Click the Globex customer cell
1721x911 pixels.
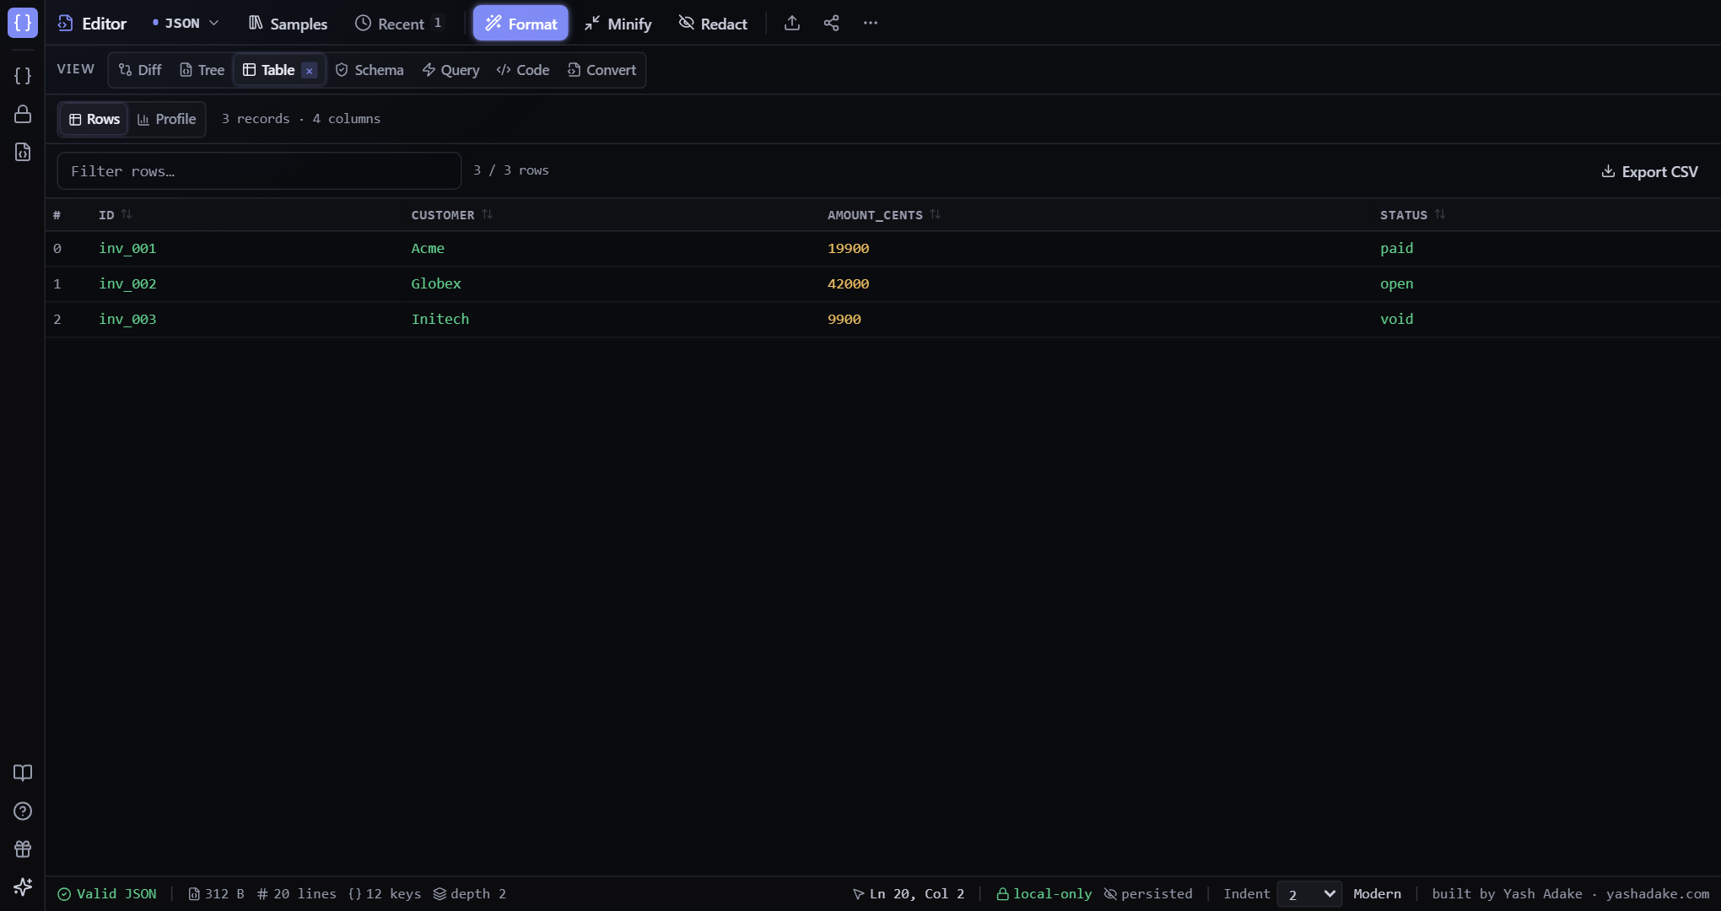[x=436, y=284]
